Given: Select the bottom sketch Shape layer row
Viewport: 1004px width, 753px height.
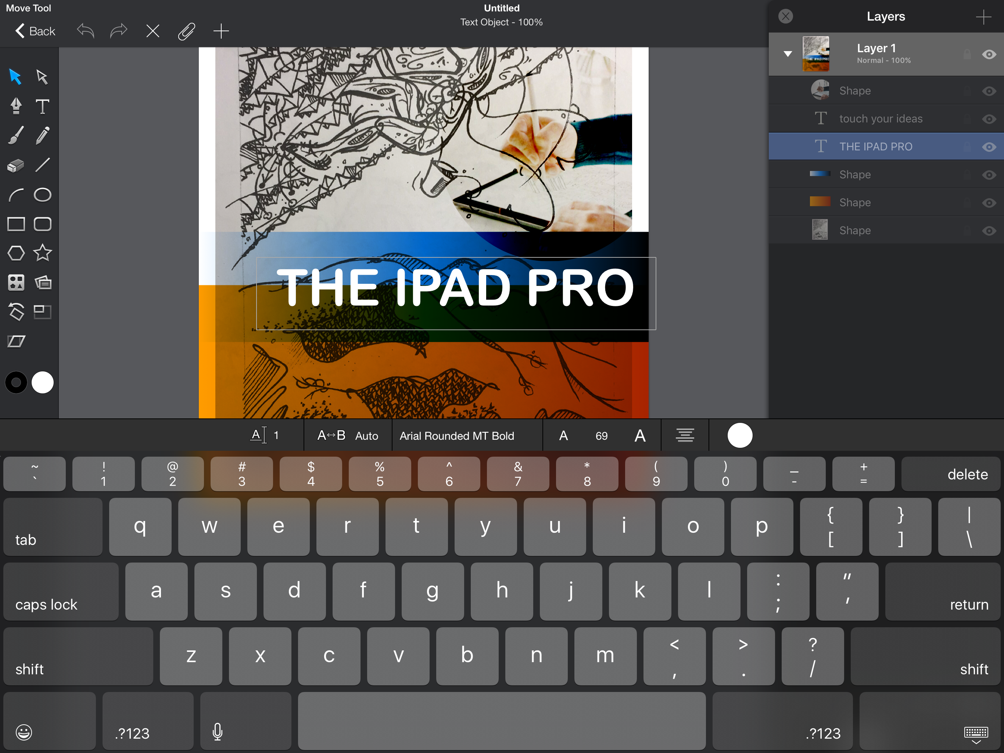Looking at the screenshot, I should coord(886,230).
